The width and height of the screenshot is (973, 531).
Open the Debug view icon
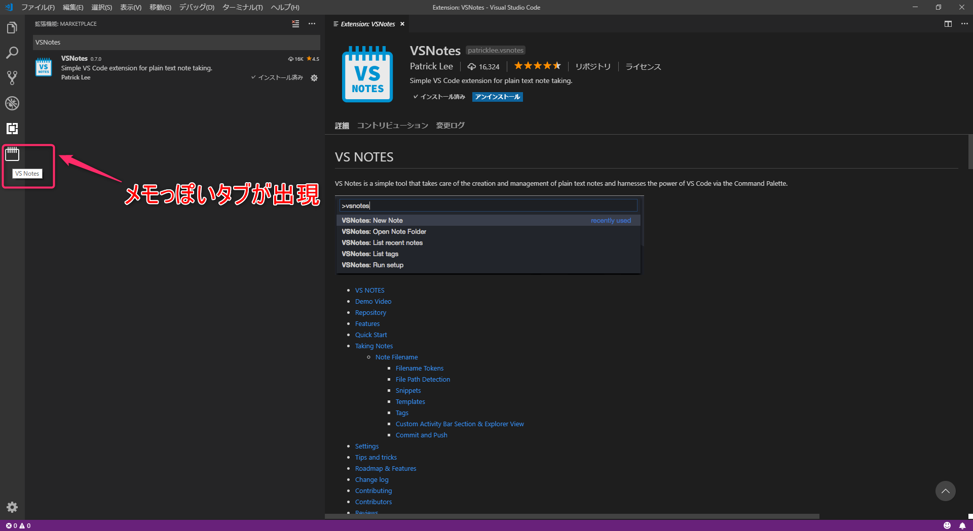click(x=12, y=103)
